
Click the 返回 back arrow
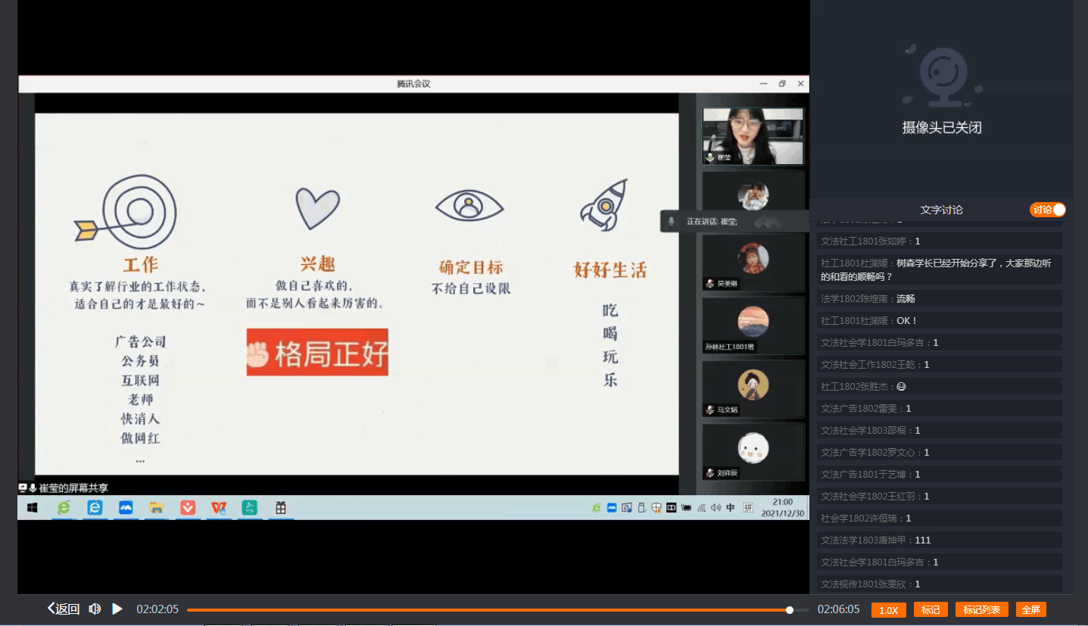[x=64, y=609]
